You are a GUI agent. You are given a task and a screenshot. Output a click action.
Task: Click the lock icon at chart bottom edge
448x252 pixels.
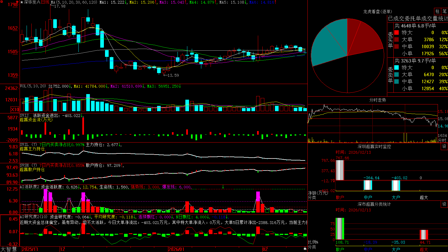pyautogui.click(x=305, y=248)
